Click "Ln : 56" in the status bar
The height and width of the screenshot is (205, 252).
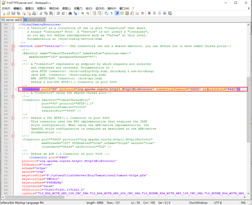pos(135,203)
